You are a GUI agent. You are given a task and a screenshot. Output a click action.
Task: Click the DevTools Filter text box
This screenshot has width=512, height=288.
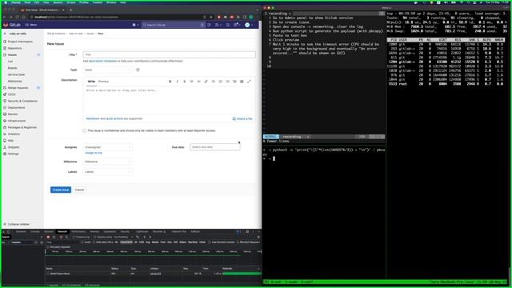(x=62, y=242)
